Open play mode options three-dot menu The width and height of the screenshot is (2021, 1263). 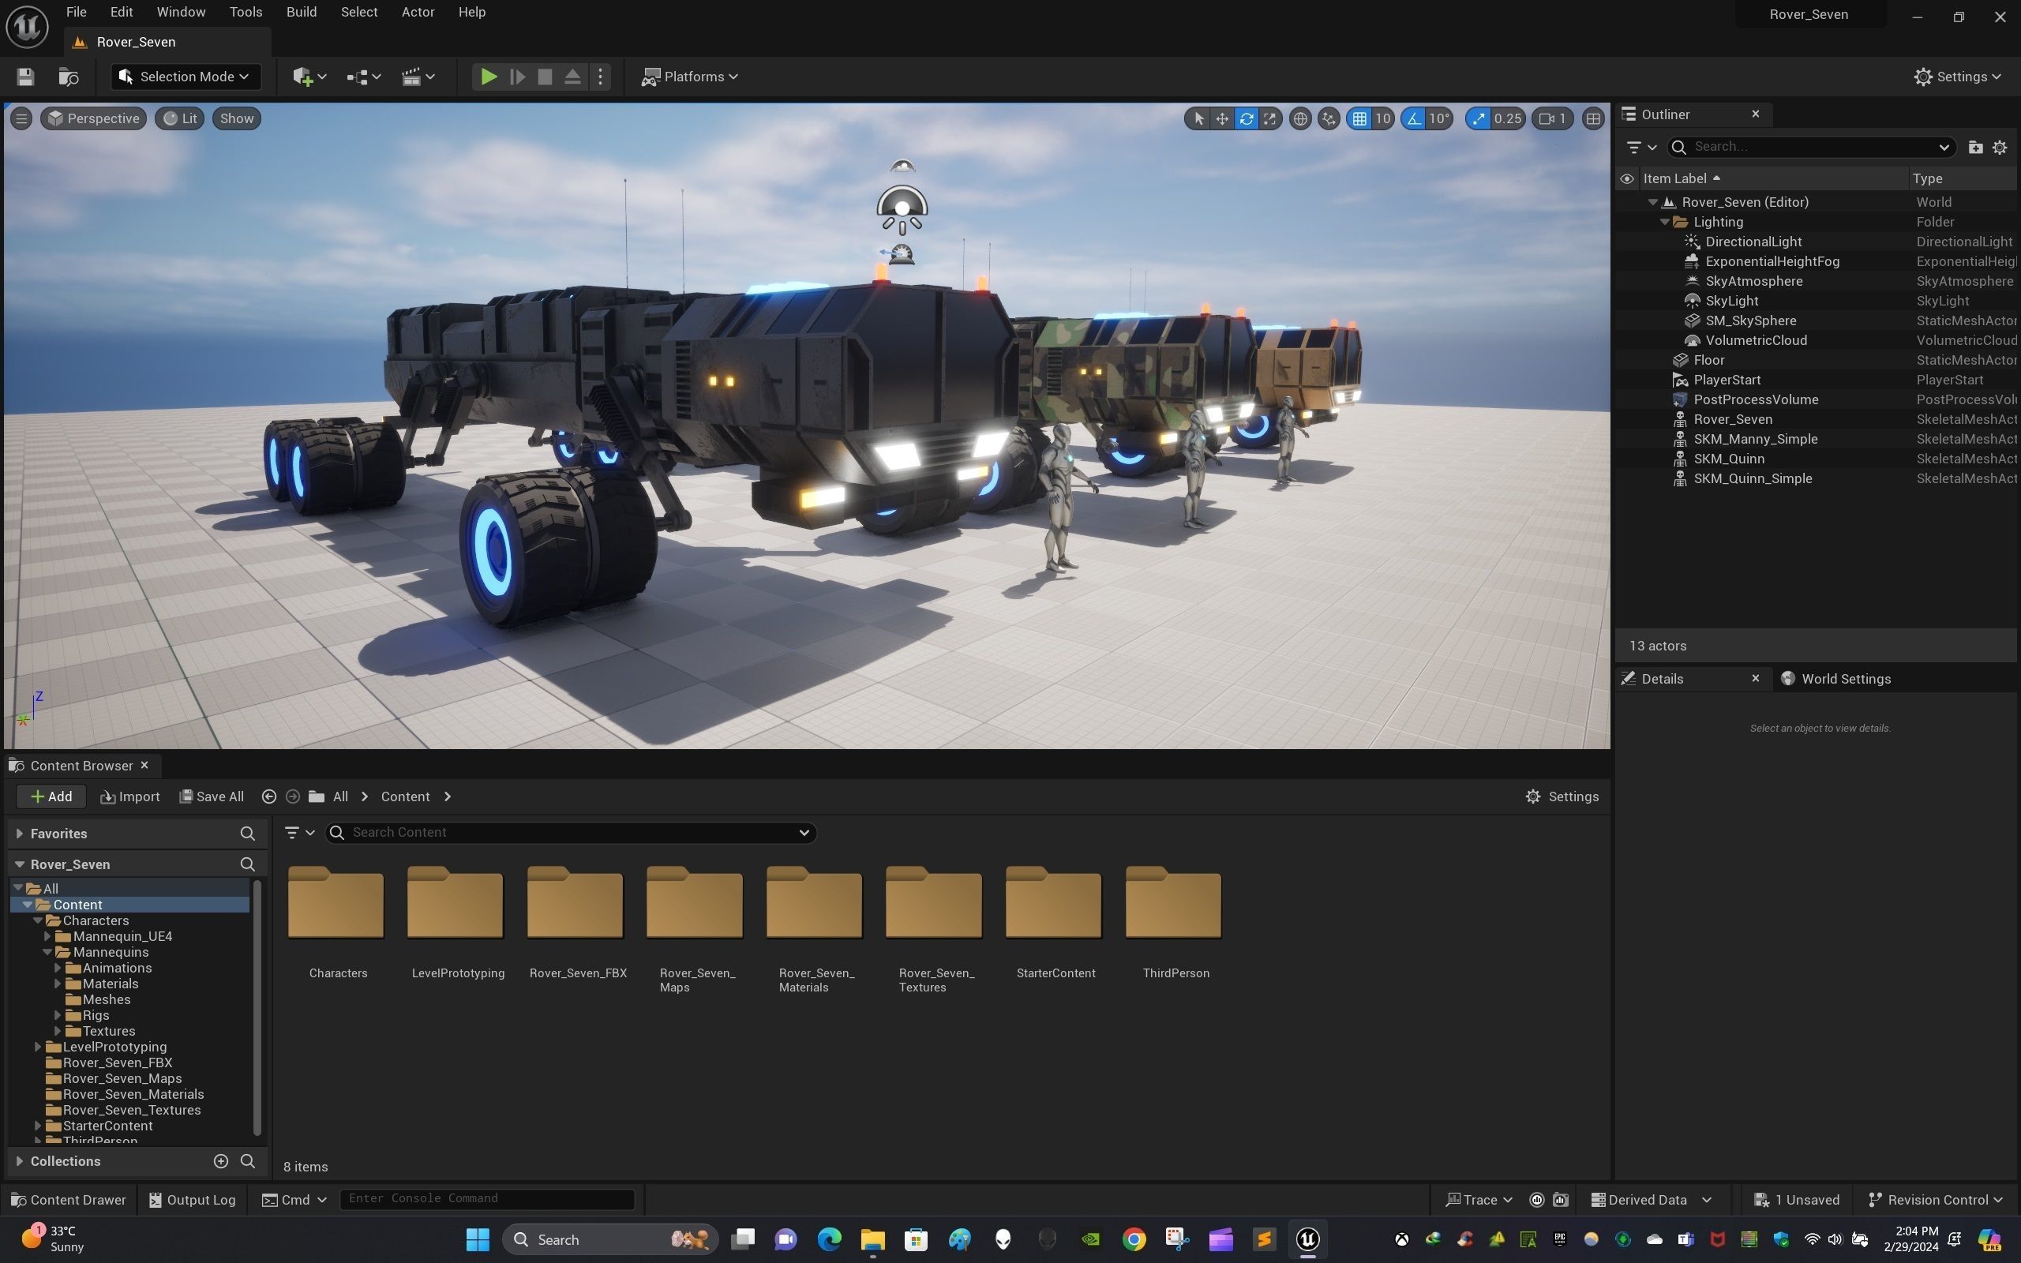(600, 77)
